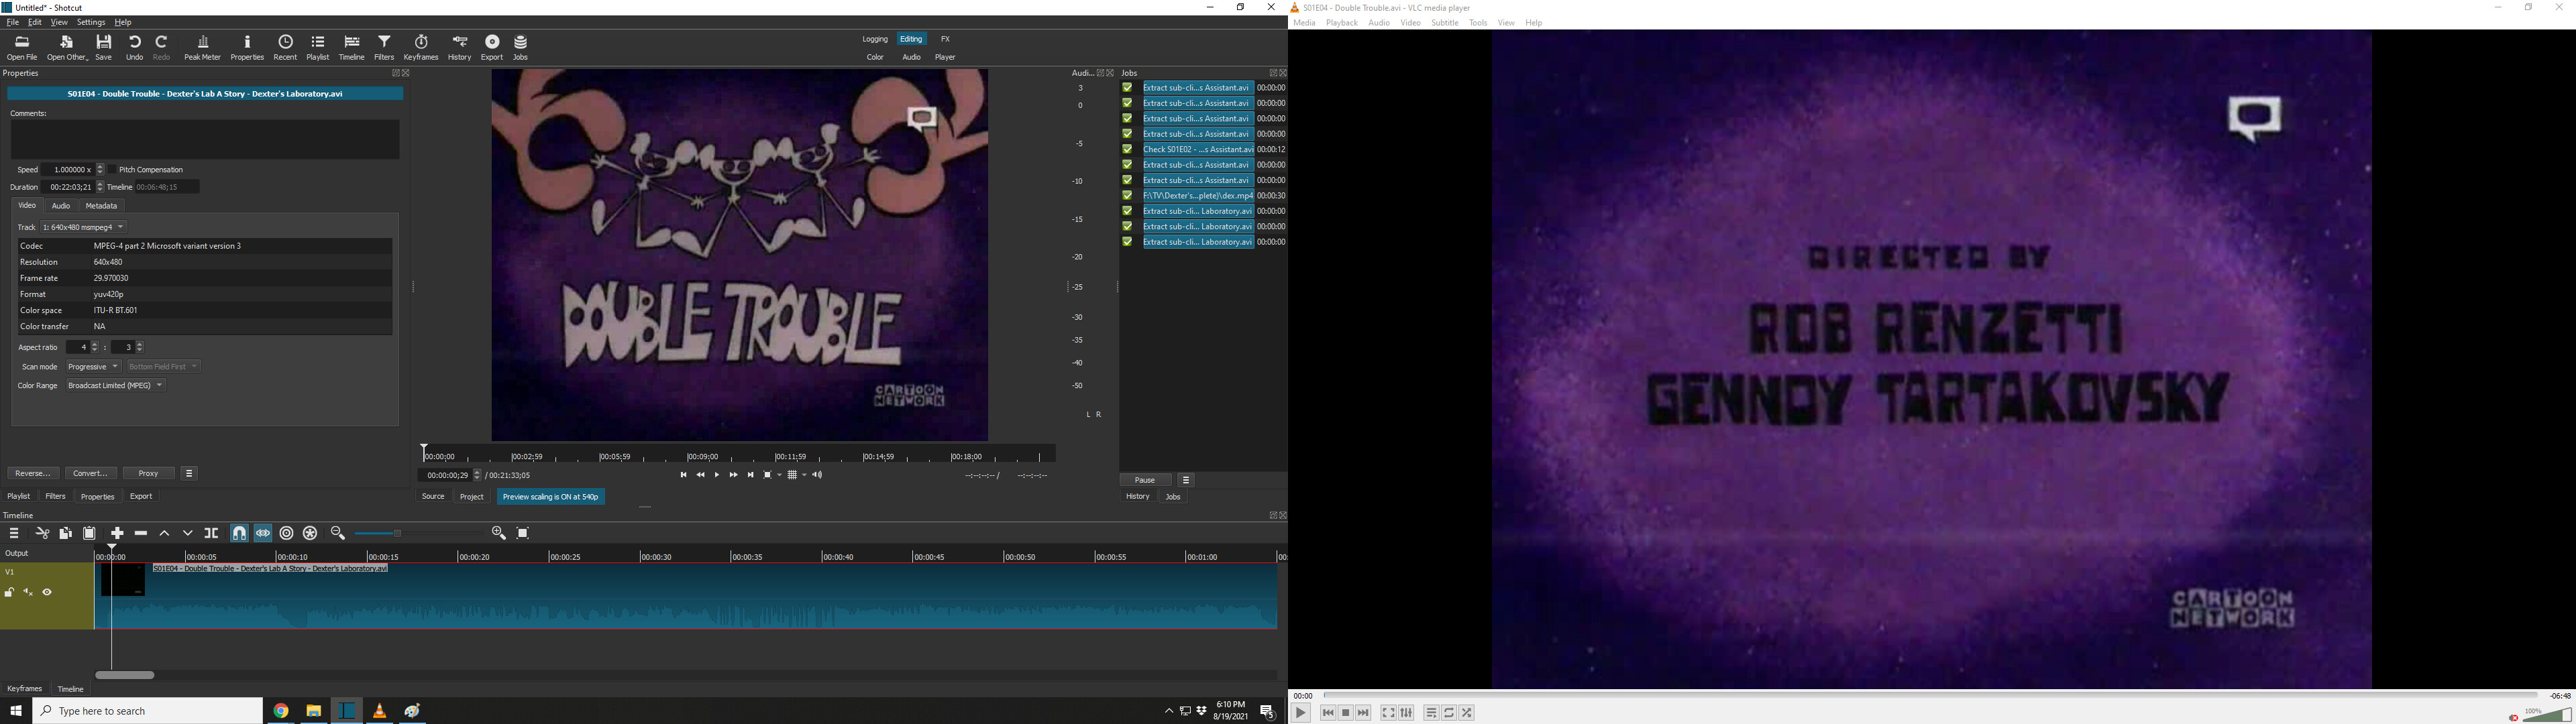Open the Peak Meter panel
The image size is (2576, 724).
203,47
